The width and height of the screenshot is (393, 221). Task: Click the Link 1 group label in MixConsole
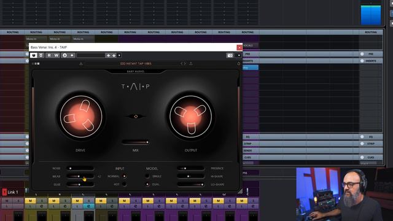tap(13, 192)
